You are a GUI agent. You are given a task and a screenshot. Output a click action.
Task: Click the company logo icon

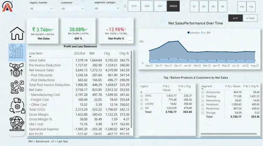click(x=7, y=6)
